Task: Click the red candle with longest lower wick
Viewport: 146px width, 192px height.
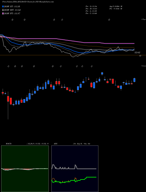Action: coord(8,99)
